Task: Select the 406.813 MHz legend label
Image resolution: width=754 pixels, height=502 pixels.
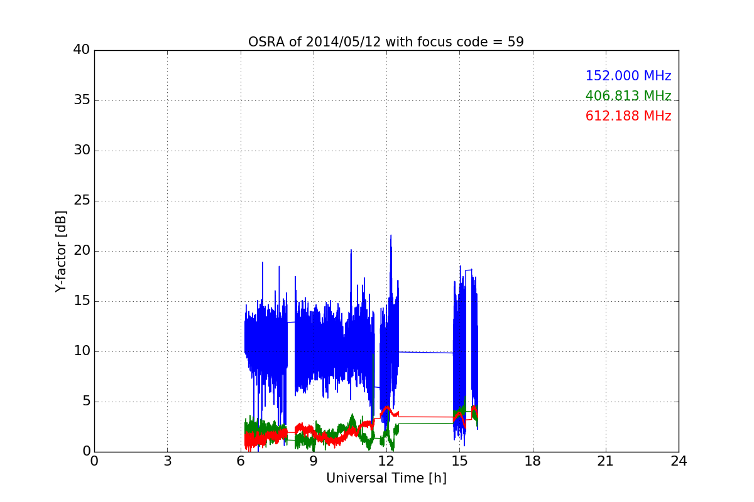Action: [628, 96]
